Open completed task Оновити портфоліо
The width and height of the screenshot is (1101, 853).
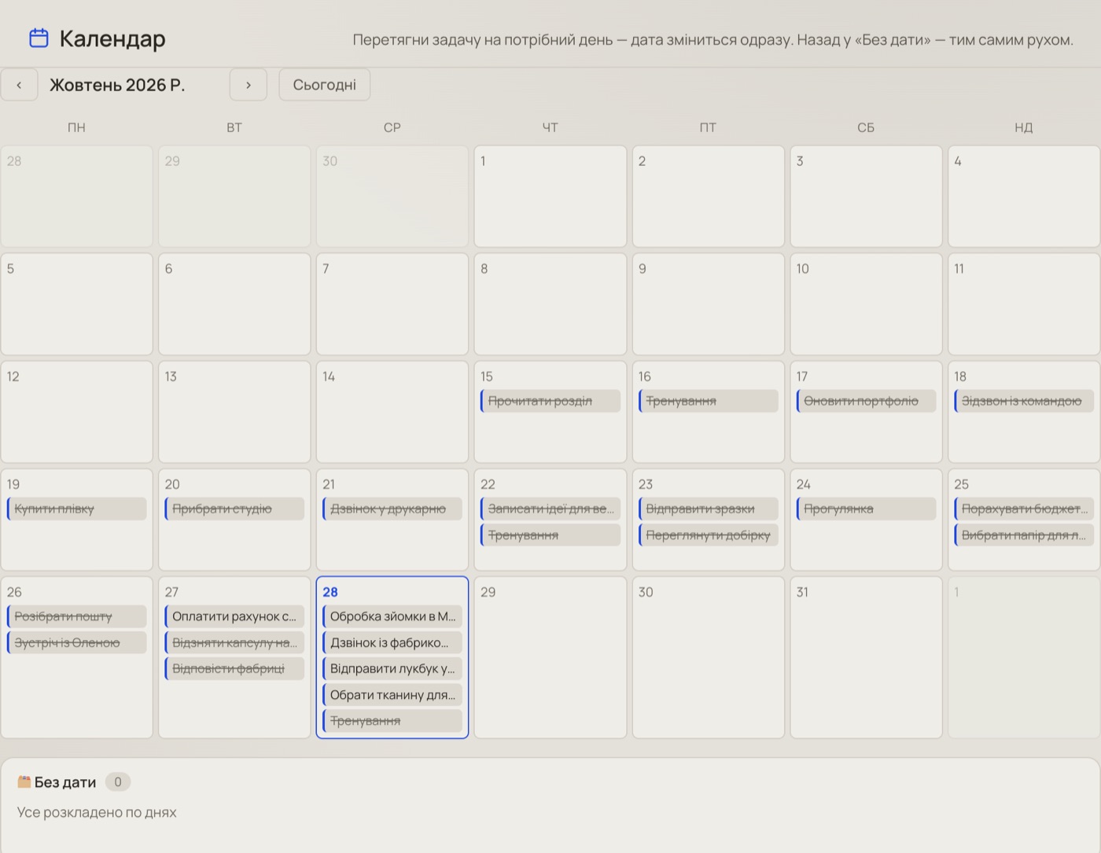866,401
